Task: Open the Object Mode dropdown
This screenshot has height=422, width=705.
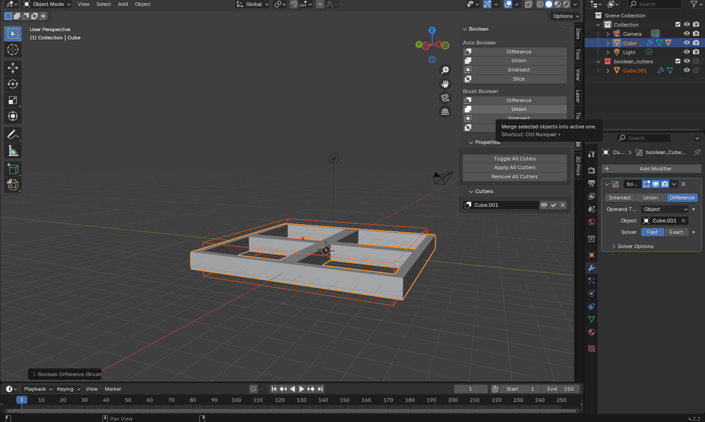Action: (x=47, y=4)
